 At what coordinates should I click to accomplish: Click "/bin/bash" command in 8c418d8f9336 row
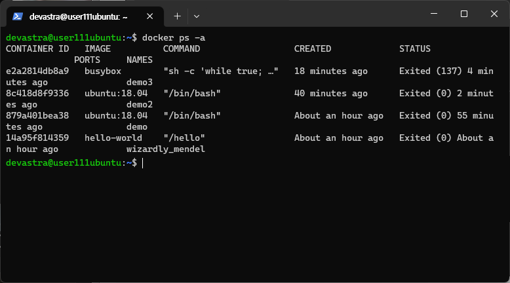[192, 93]
